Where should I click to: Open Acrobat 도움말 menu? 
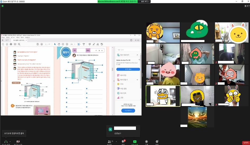(27, 38)
